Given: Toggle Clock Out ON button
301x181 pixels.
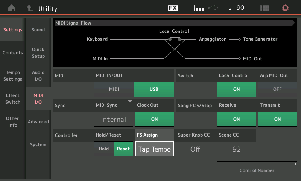Looking at the screenshot, I should click(x=154, y=119).
